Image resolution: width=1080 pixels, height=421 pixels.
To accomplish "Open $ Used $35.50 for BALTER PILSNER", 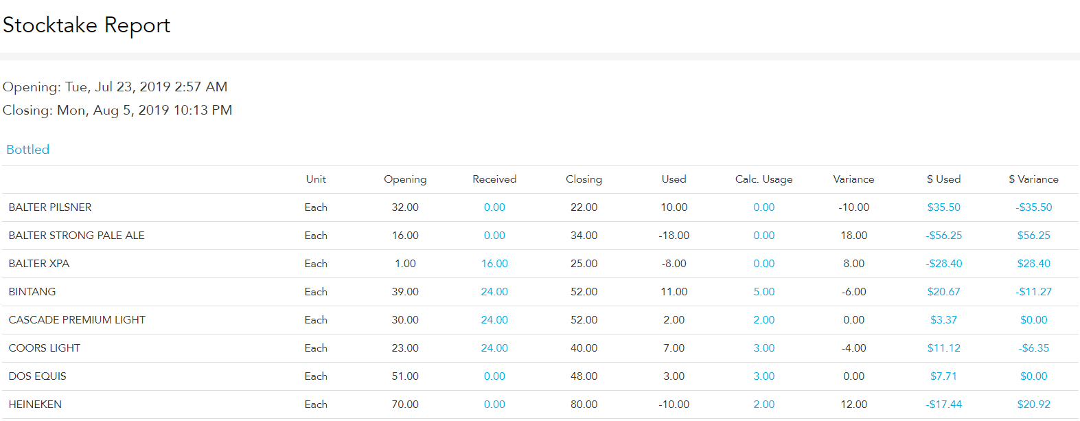I will pos(944,207).
